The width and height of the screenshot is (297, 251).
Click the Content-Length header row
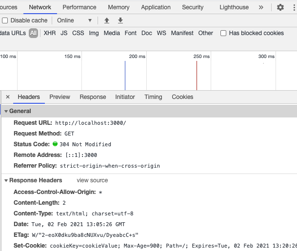tap(40, 203)
